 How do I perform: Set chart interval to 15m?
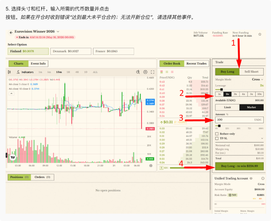(59, 72)
